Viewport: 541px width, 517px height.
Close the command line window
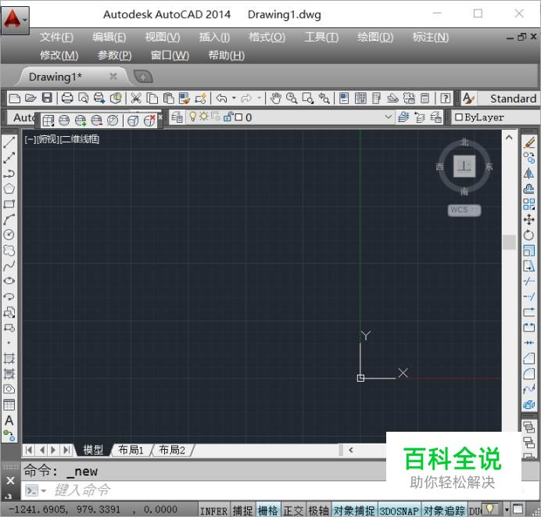tap(10, 480)
